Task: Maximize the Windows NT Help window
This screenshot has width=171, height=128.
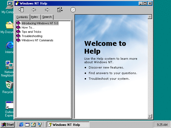Action: (145, 3)
